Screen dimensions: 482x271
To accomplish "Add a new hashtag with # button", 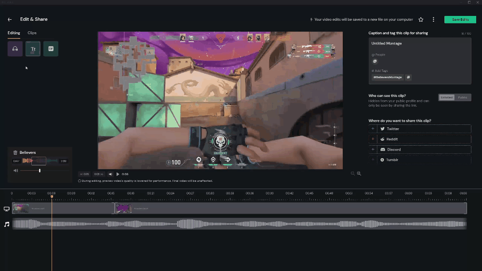I will tap(408, 78).
